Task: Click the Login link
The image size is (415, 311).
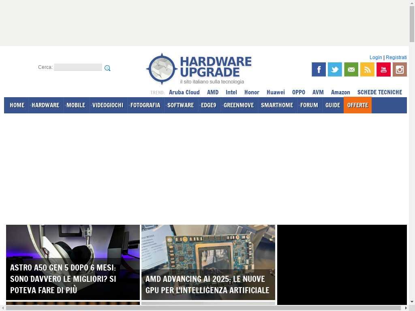Action: click(x=376, y=58)
